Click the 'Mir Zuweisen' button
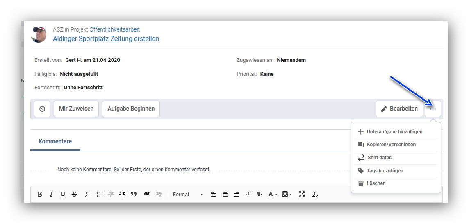The width and height of the screenshot is (469, 224). pos(76,109)
